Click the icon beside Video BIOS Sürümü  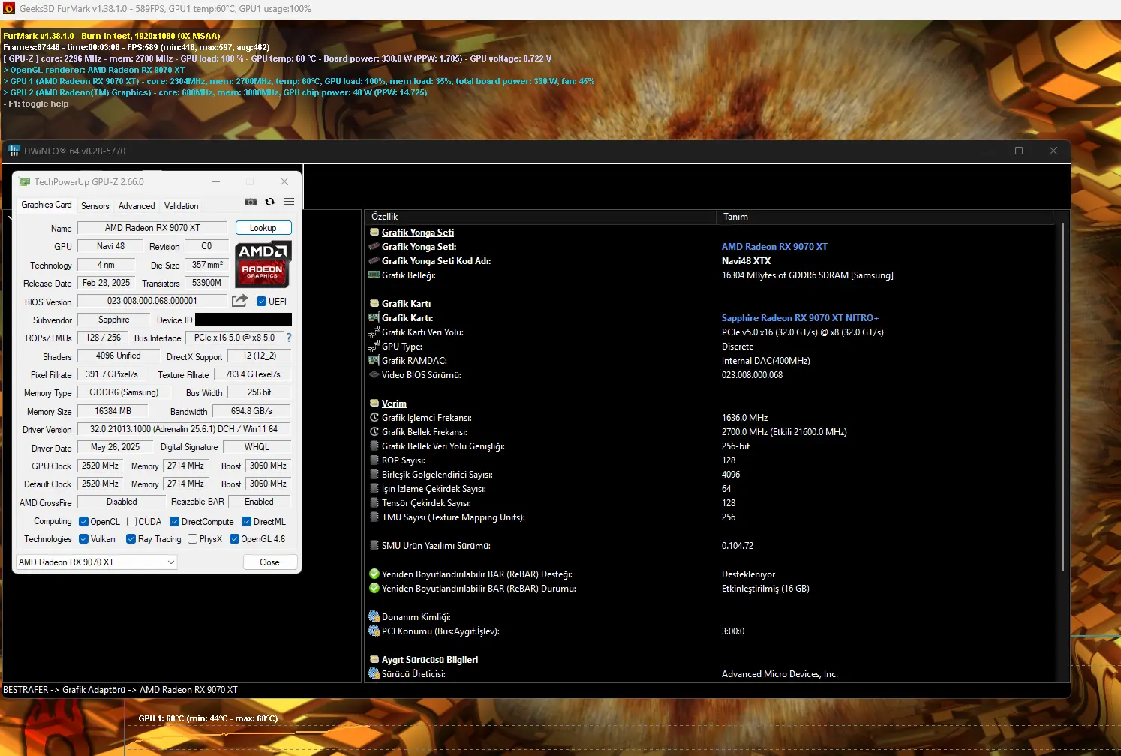[x=374, y=374]
